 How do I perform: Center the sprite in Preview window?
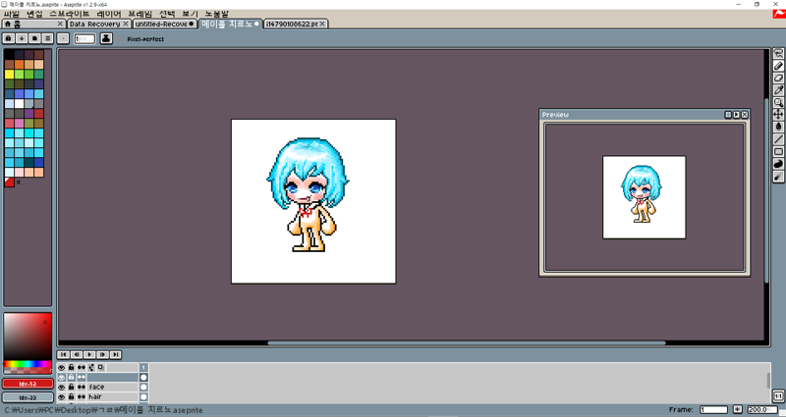(728, 115)
